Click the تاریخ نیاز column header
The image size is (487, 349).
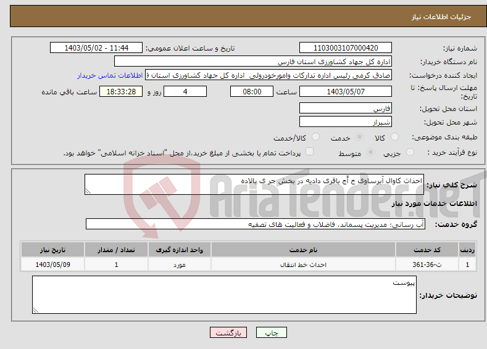(x=52, y=250)
